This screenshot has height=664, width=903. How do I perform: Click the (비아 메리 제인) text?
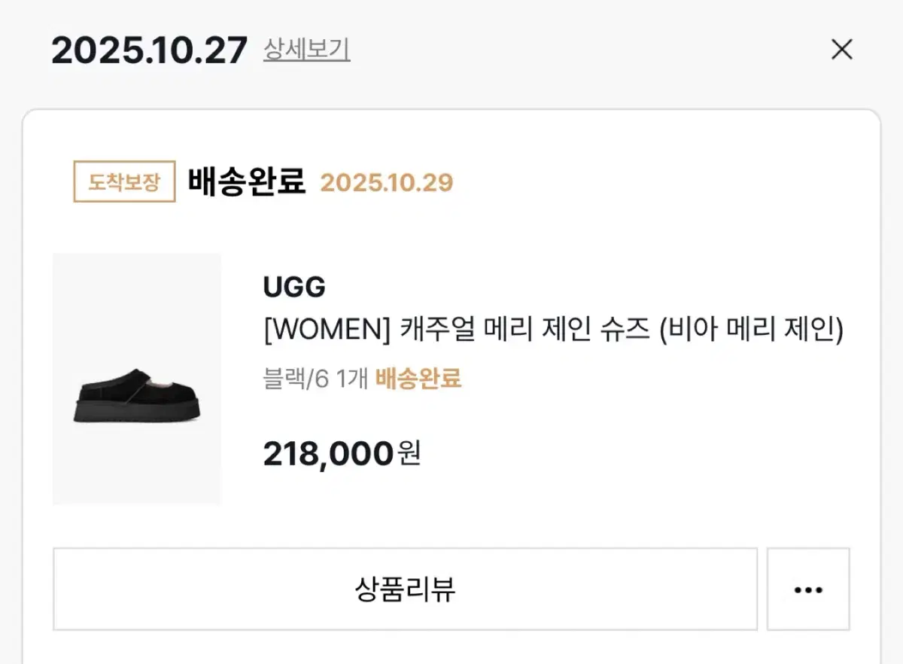click(751, 330)
